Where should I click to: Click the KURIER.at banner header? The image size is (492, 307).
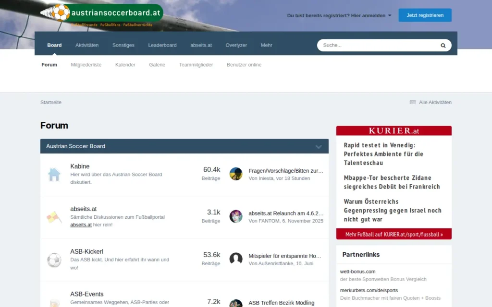(394, 130)
